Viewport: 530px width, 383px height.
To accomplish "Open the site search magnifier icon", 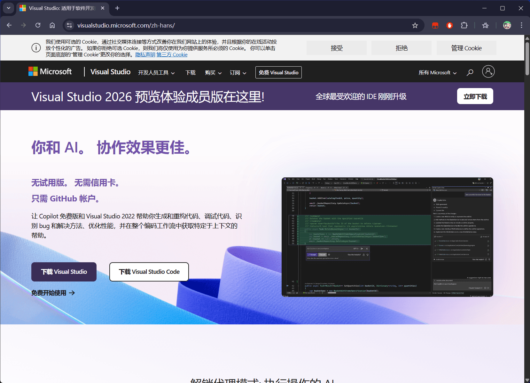I will (470, 72).
